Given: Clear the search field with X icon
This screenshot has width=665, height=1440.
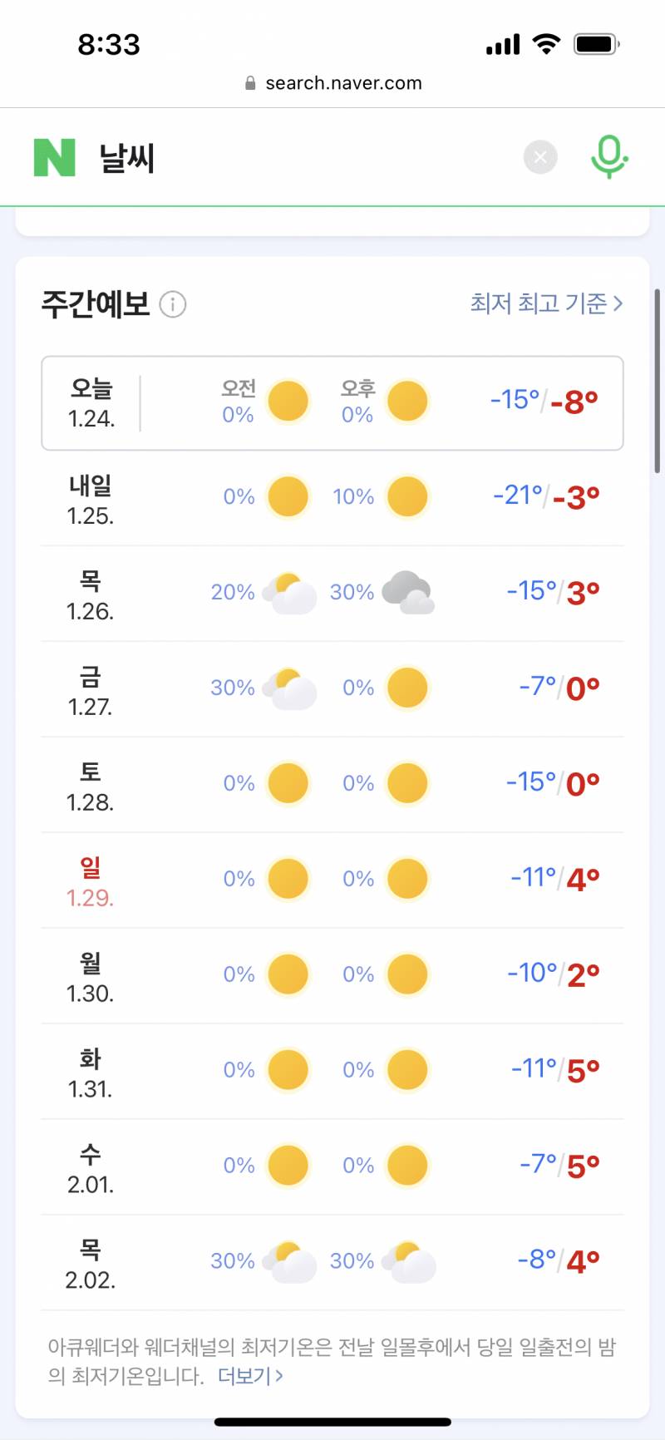Looking at the screenshot, I should tap(540, 156).
